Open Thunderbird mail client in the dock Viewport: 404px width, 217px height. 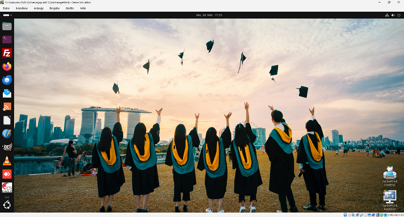tap(7, 80)
